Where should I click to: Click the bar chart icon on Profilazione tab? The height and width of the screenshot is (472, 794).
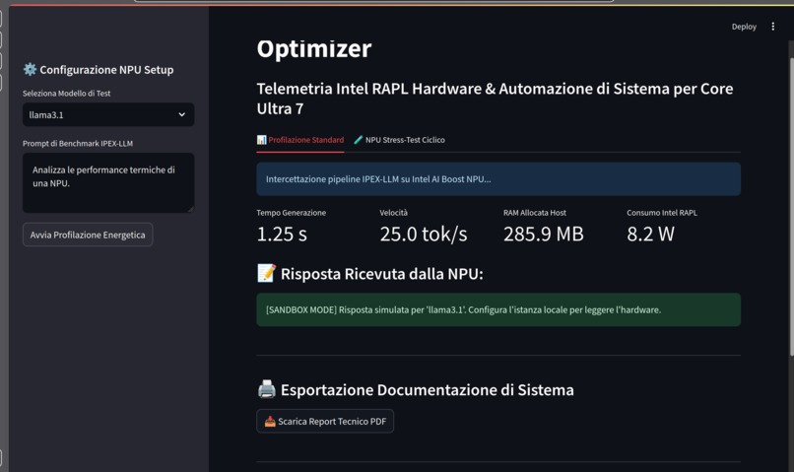261,140
